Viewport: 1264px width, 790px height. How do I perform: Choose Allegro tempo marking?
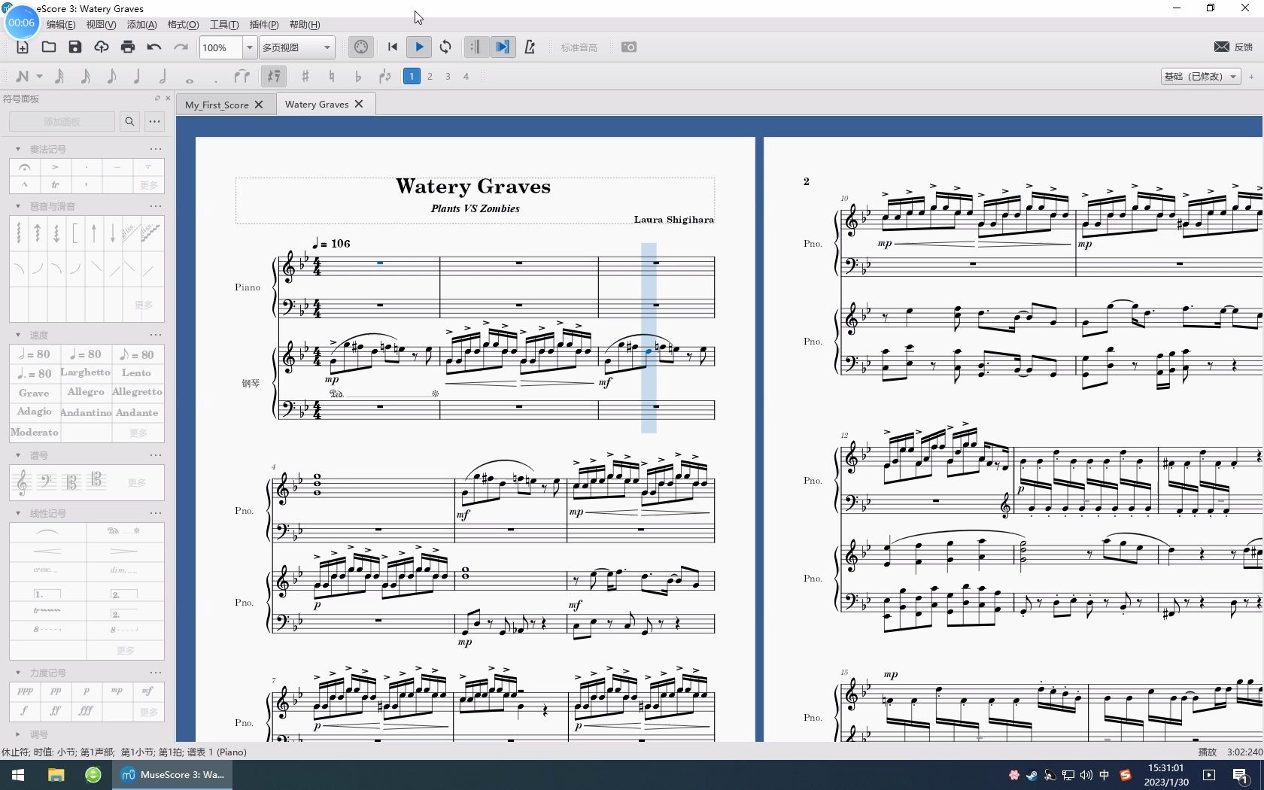(x=86, y=392)
